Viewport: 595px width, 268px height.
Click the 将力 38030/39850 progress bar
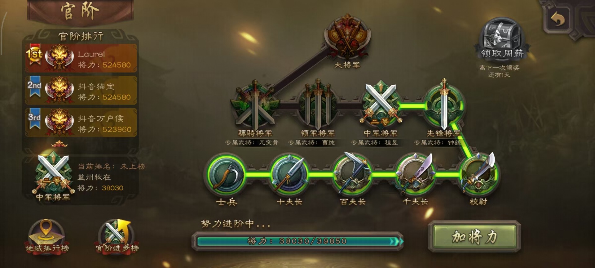297,241
